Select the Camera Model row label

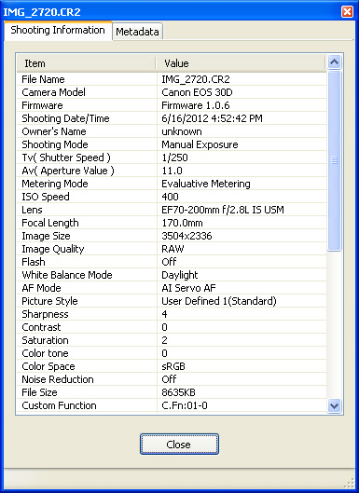point(53,92)
